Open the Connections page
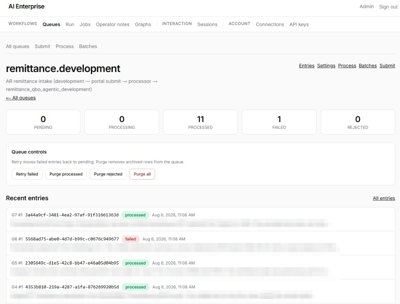Screen dimensions: 400x304 (270, 24)
